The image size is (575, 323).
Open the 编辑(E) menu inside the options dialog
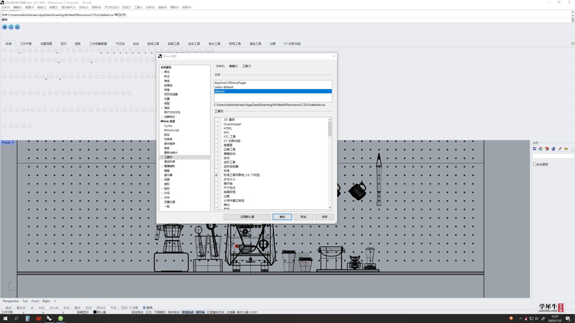(x=233, y=66)
